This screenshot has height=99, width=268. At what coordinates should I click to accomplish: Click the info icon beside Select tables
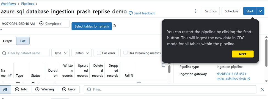(x=114, y=26)
